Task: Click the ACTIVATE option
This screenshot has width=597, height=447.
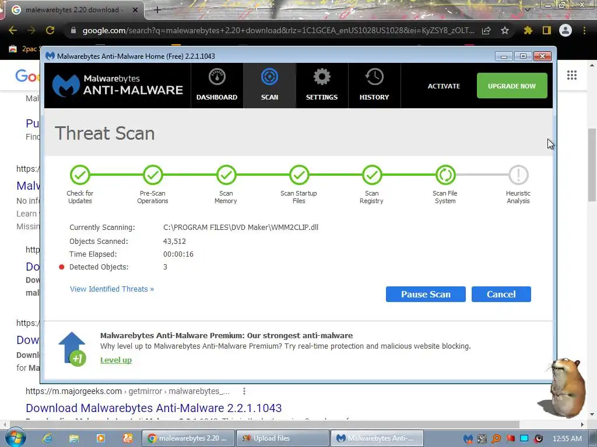Action: coord(444,86)
